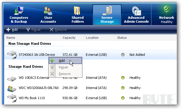Click the green status dot for WD My Book 1110
This screenshot has width=181, height=109.
point(123,98)
